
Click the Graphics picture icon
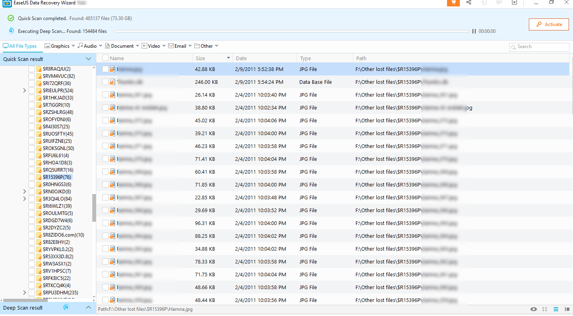point(47,46)
